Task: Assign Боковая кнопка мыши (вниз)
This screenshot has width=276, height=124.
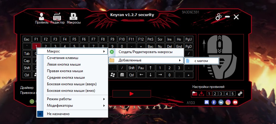Action: 72,91
